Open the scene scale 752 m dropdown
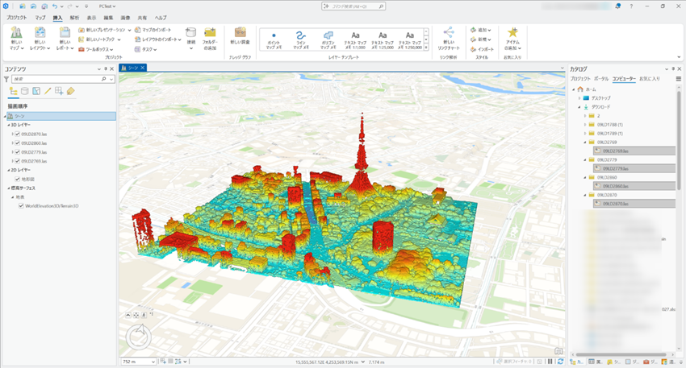The height and width of the screenshot is (368, 686). point(153,362)
